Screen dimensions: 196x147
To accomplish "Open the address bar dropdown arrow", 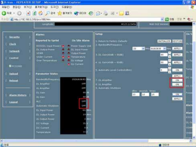I will coord(162,19).
